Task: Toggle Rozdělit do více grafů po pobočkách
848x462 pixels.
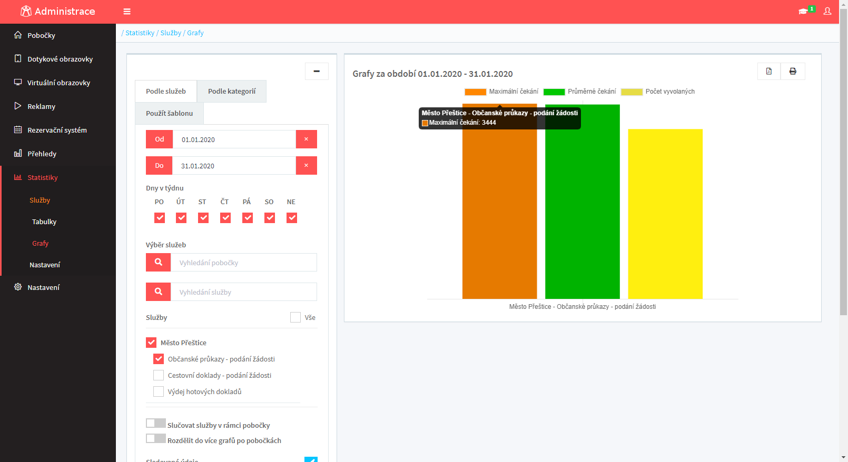Action: [x=156, y=439]
